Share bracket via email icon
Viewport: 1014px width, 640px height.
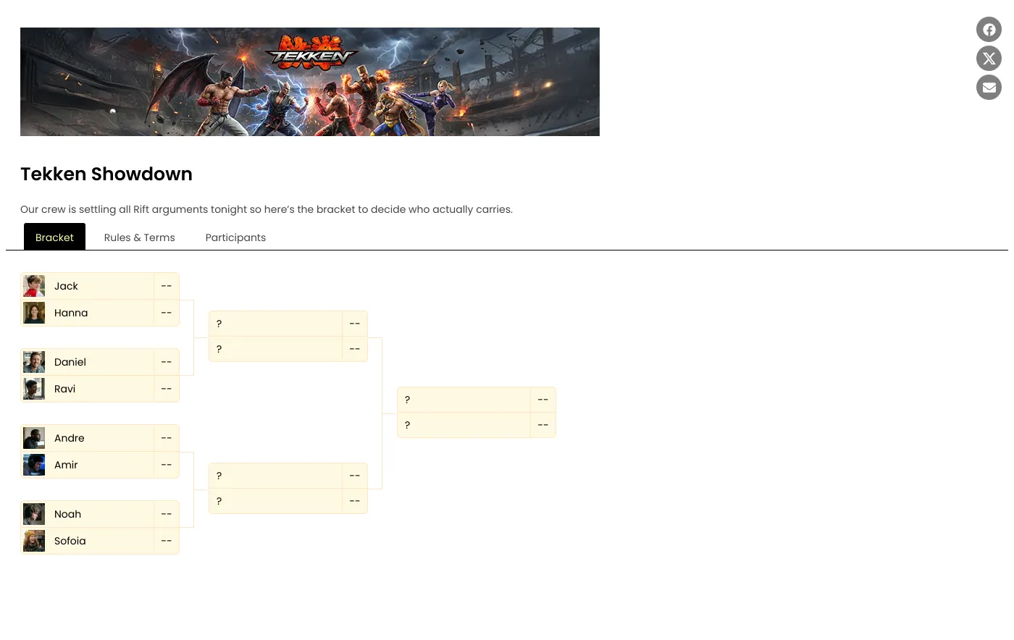coord(989,88)
